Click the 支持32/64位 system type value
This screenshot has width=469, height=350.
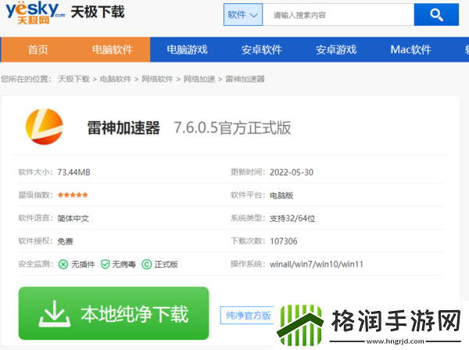click(x=292, y=218)
